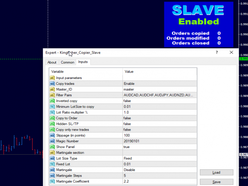Edit the Fixed Lot value 0.01
Viewport: 248px width, 186px height.
click(160, 164)
